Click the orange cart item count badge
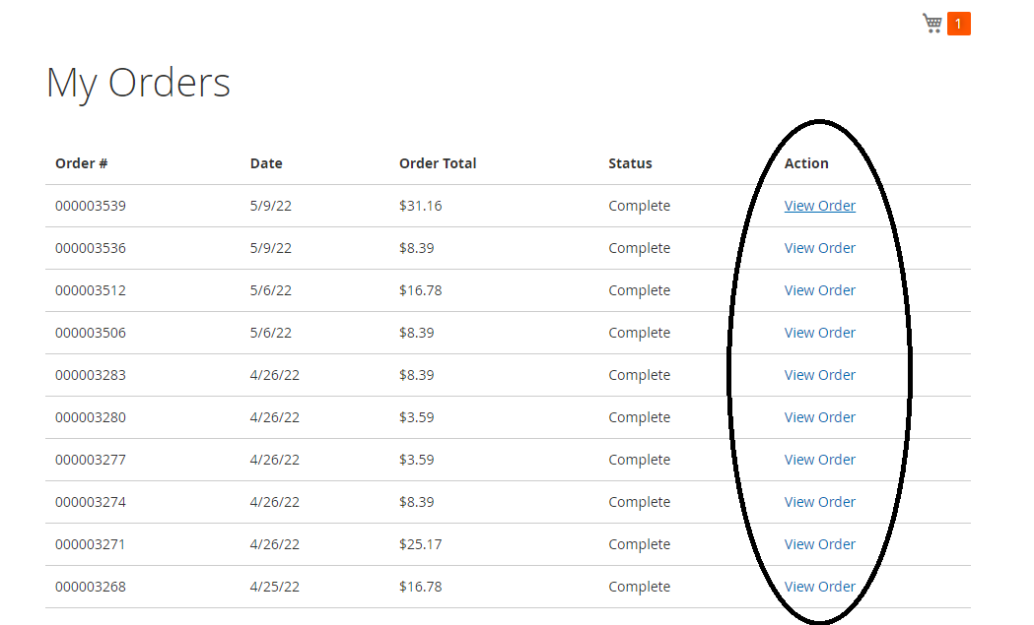1034x625 pixels. coord(959,24)
